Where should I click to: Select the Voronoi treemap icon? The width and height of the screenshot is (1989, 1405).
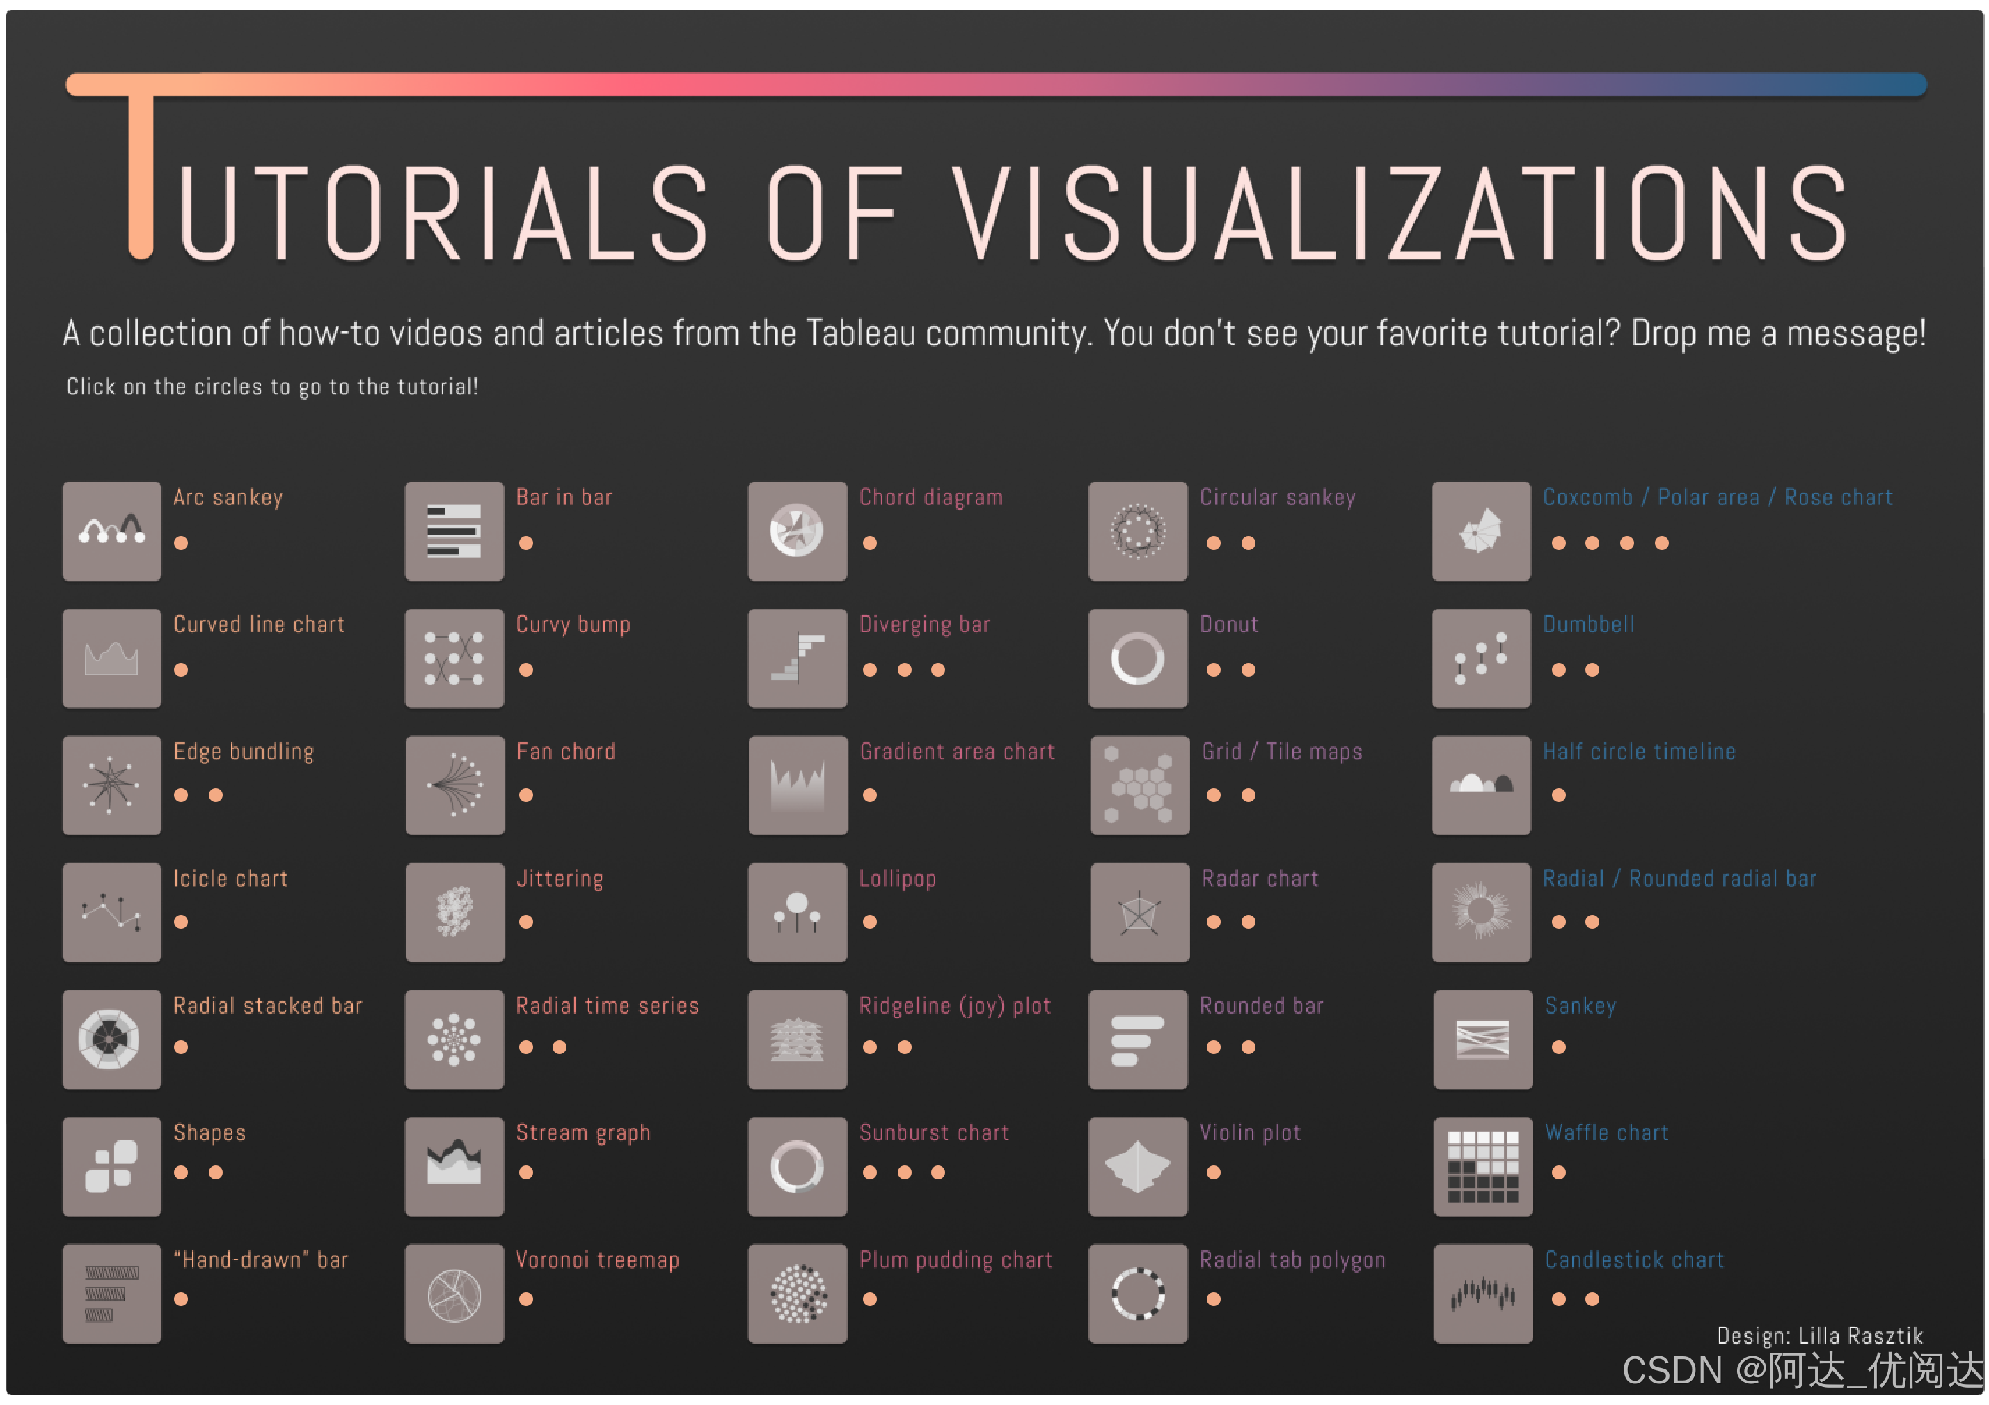pyautogui.click(x=454, y=1293)
